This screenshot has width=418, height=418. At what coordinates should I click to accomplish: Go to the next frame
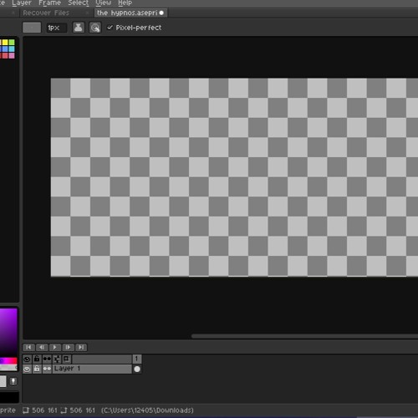click(68, 347)
